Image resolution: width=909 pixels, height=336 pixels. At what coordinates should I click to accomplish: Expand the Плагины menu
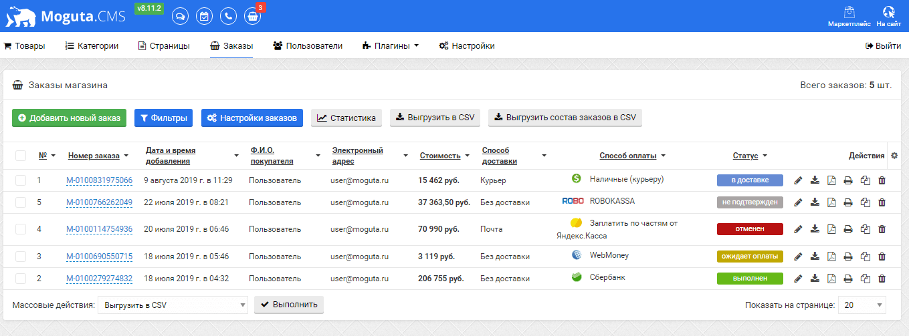click(390, 46)
